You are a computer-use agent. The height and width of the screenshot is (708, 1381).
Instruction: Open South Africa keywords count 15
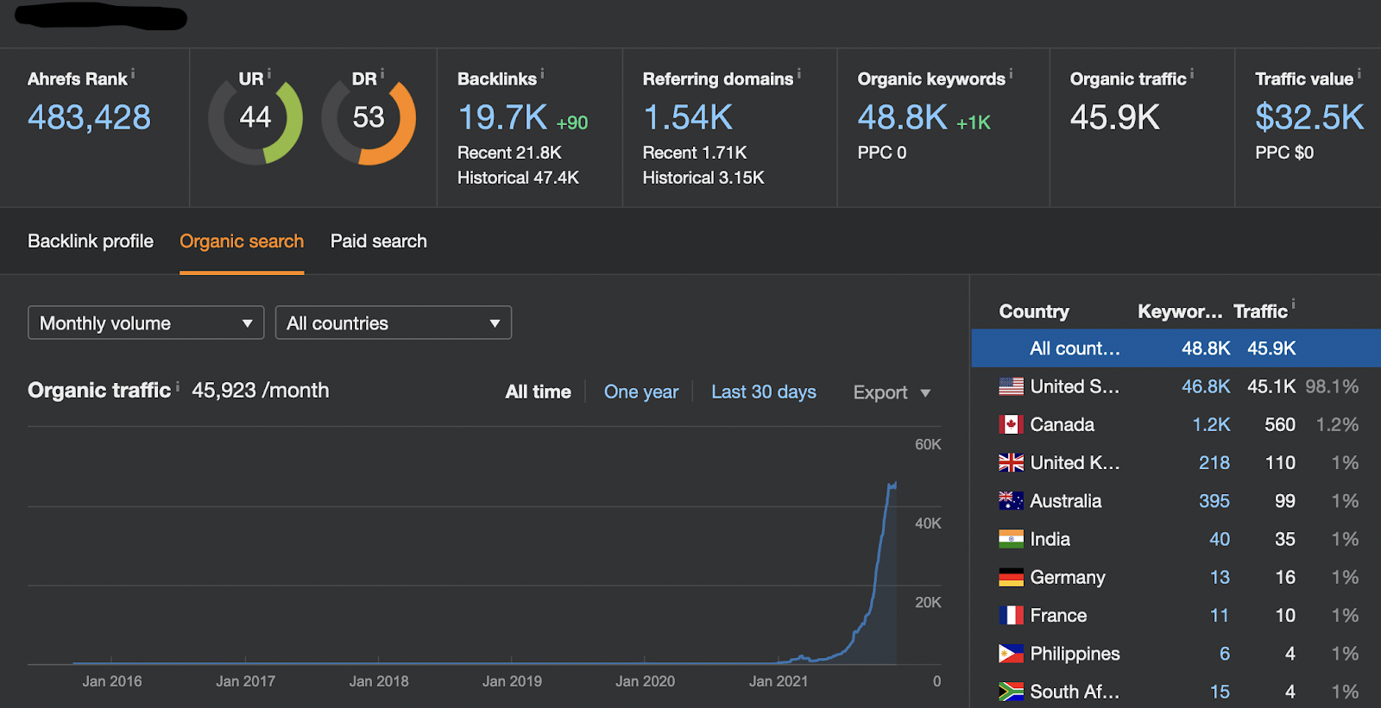(x=1220, y=692)
